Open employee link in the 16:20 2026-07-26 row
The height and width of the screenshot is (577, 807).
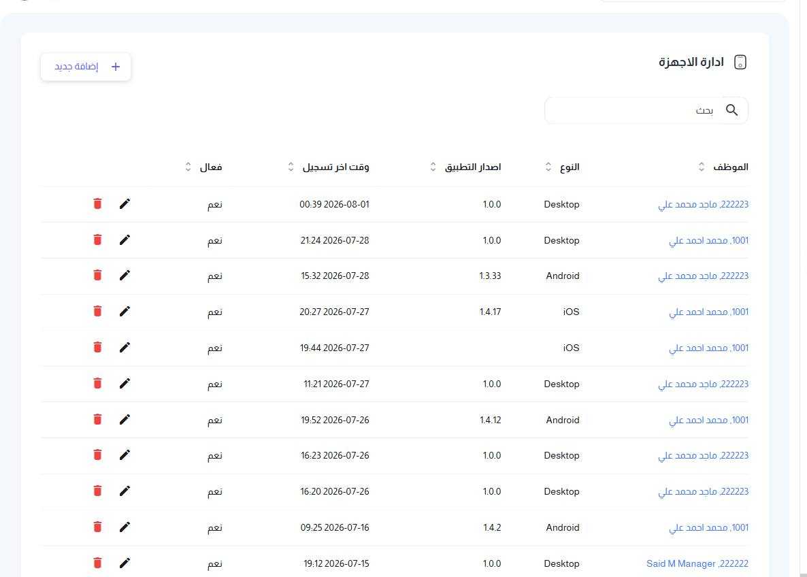703,491
